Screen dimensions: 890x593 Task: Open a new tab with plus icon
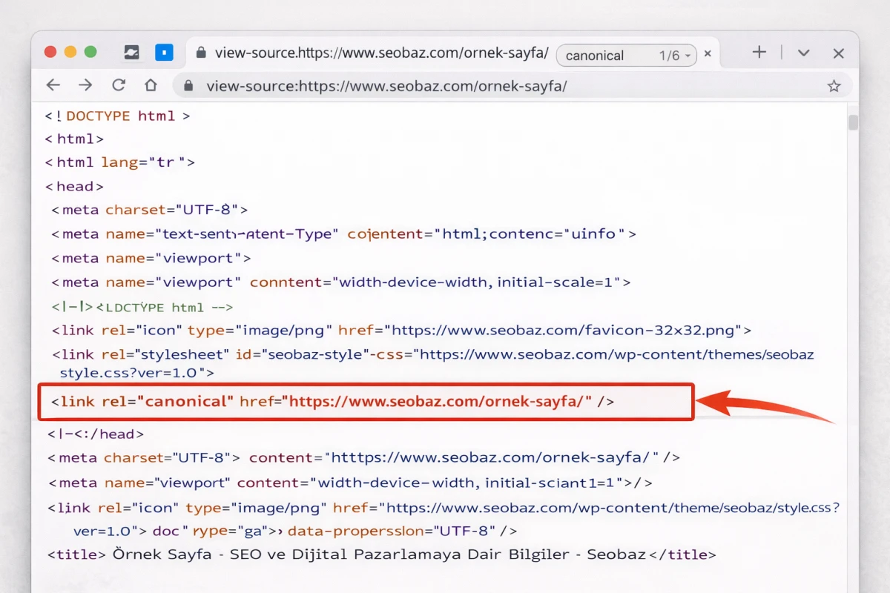pos(759,53)
